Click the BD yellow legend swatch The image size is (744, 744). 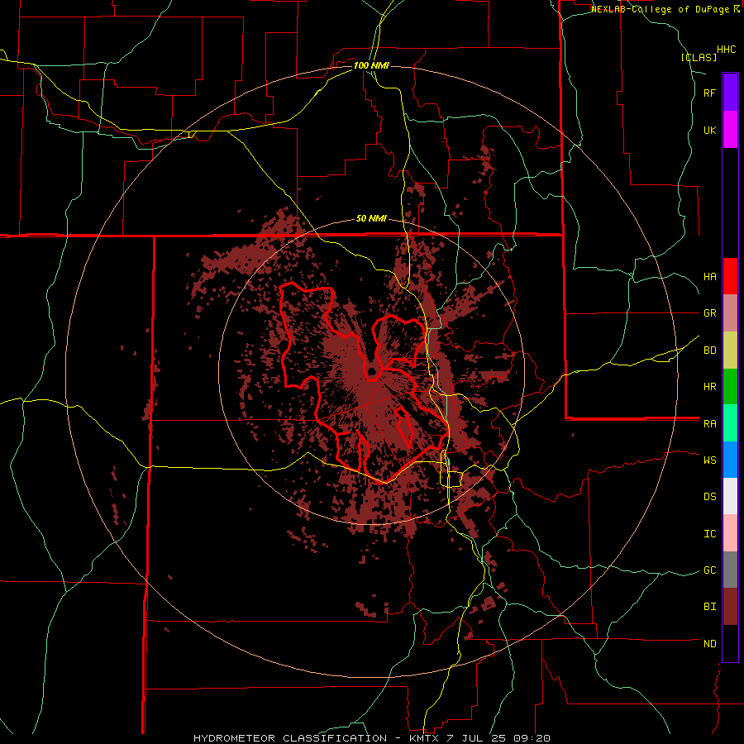click(x=730, y=351)
